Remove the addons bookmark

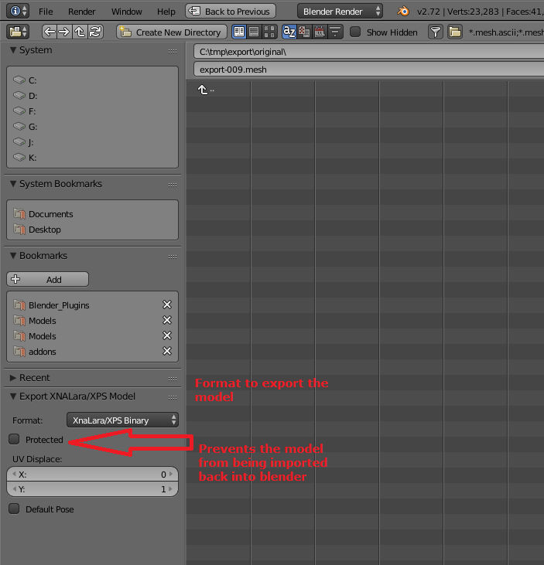coord(167,351)
